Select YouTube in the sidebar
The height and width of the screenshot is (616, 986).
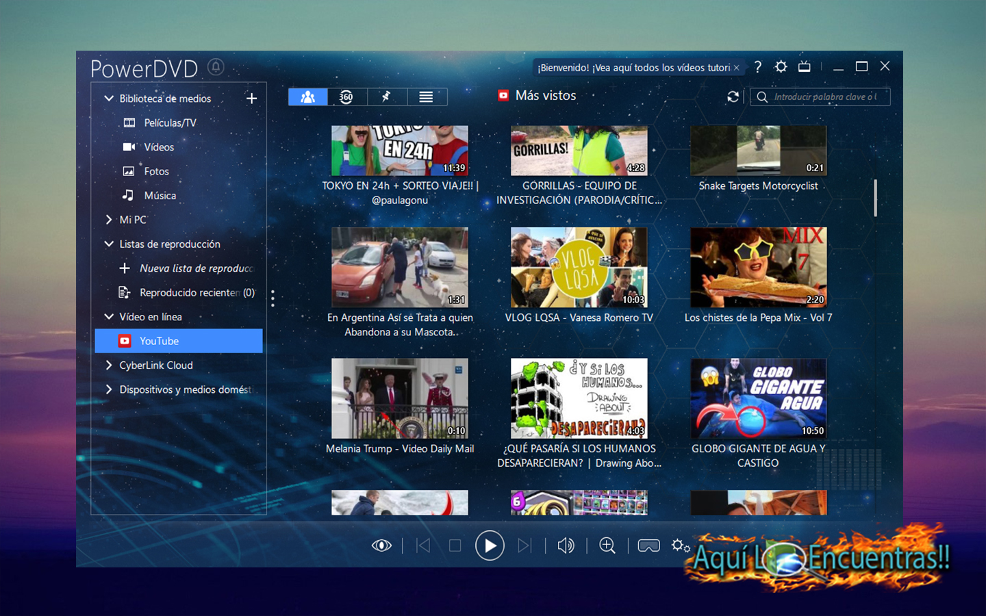pos(179,341)
